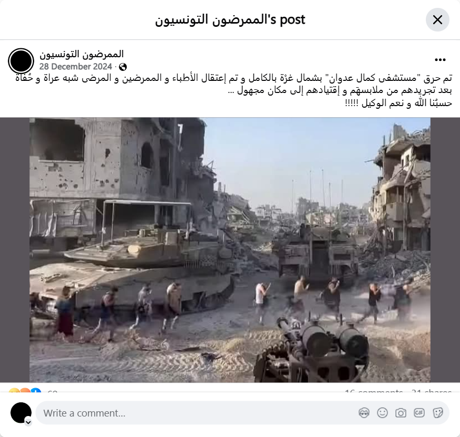Screen dimensions: 460x437
Task: Add a GIF to the comment
Action: pos(419,413)
